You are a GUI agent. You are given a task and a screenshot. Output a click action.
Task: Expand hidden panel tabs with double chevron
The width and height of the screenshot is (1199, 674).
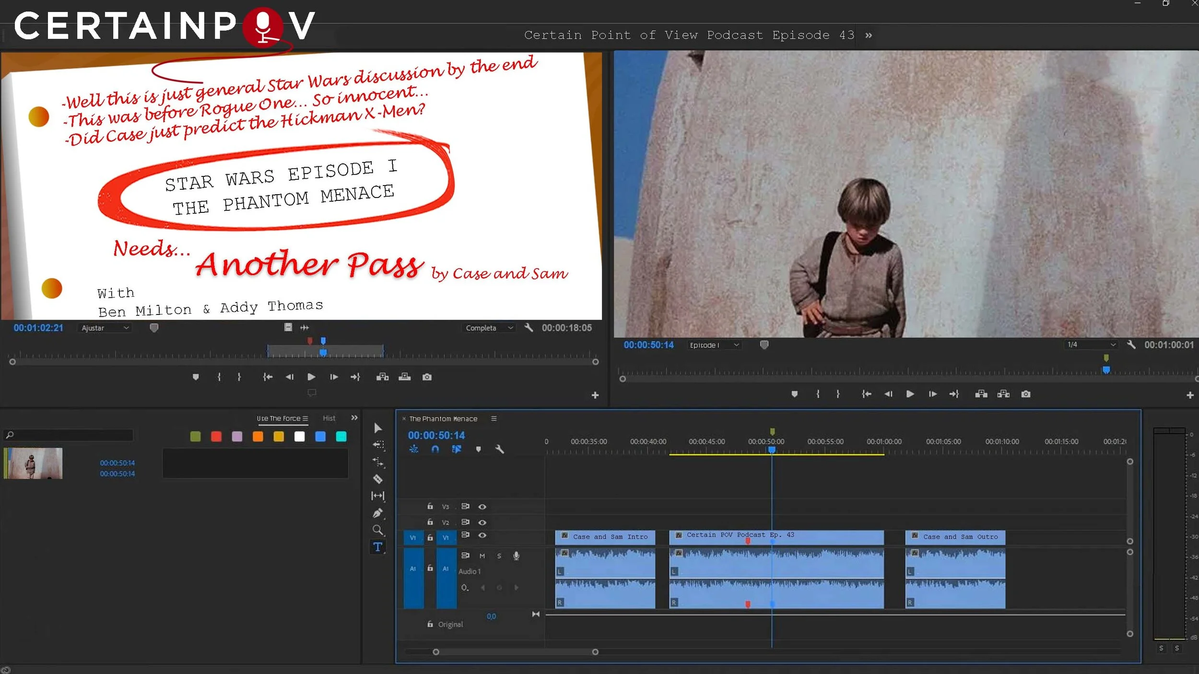click(354, 418)
